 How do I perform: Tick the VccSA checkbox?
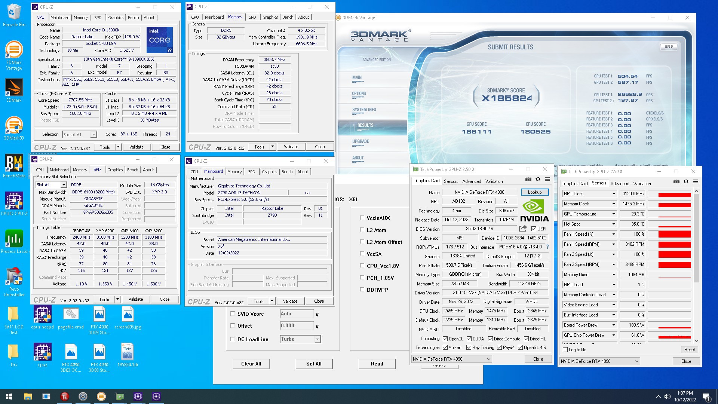[x=362, y=254]
